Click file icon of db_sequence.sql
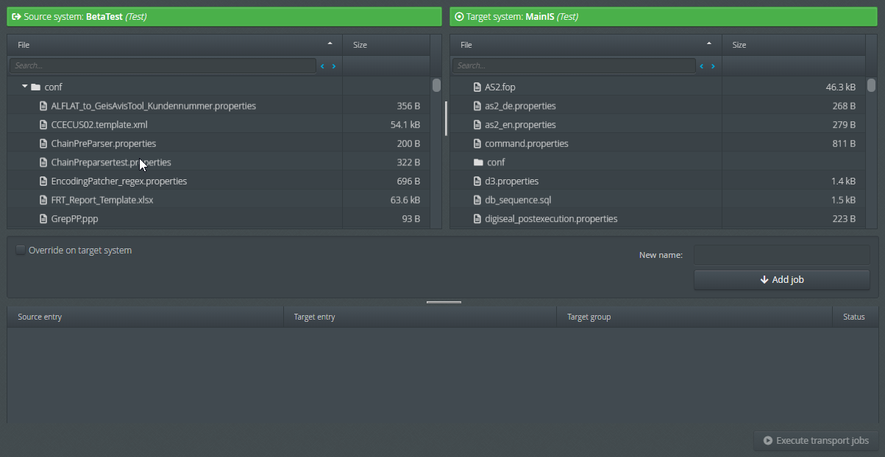 click(x=477, y=200)
